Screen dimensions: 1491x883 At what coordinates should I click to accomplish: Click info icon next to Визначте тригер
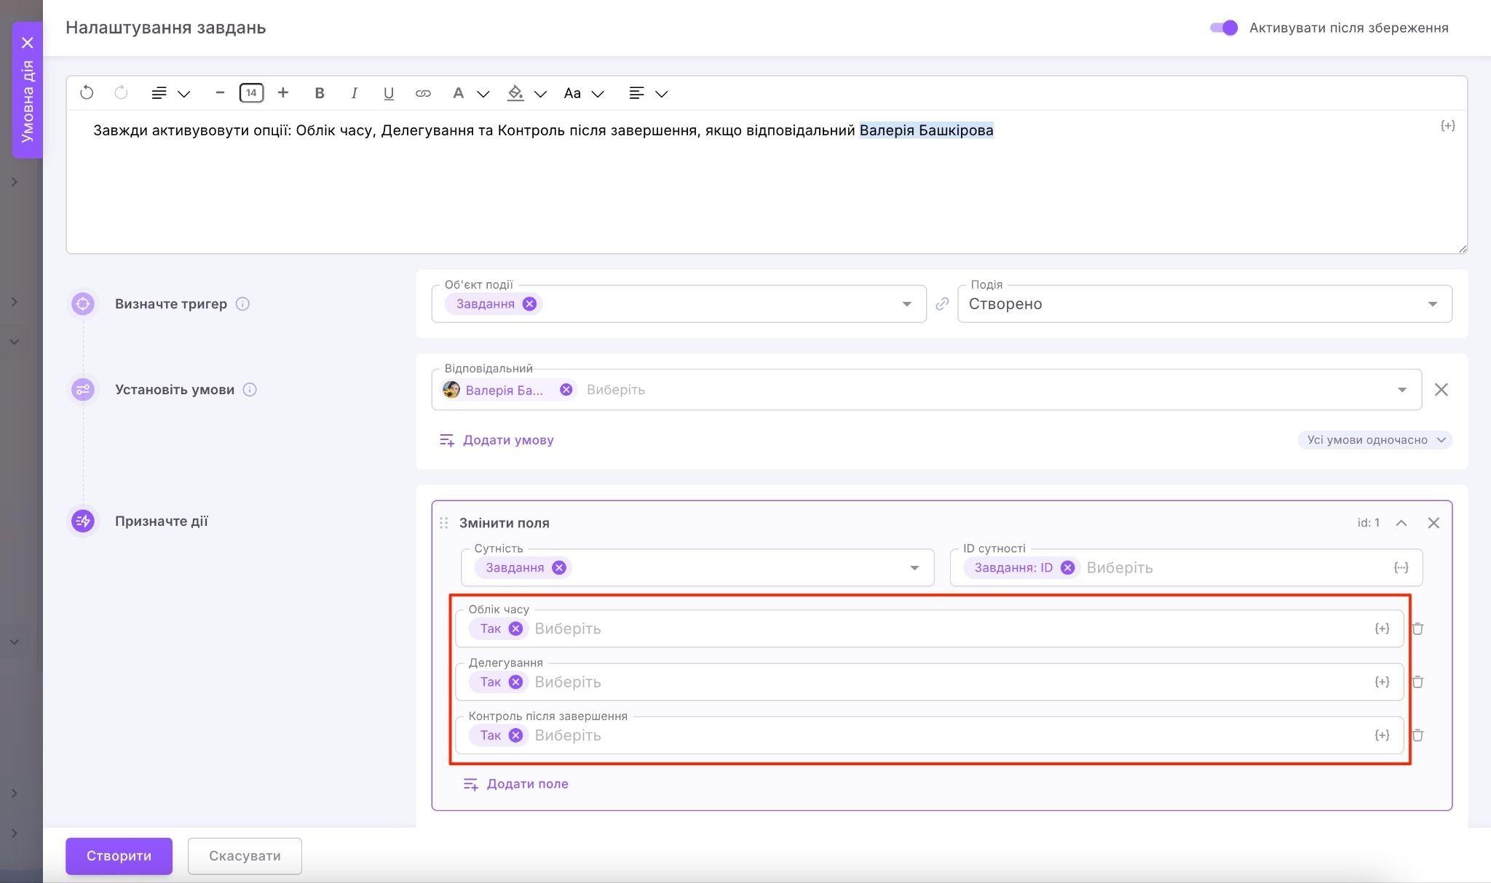(x=243, y=304)
